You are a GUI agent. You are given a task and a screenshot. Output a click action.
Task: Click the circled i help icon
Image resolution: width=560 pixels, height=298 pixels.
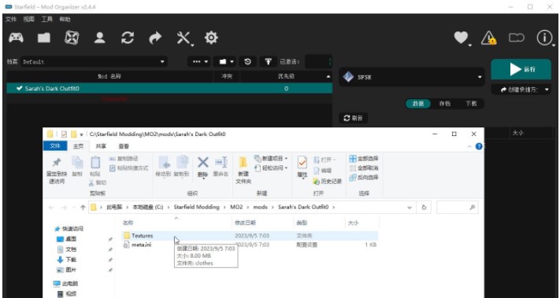pyautogui.click(x=544, y=38)
